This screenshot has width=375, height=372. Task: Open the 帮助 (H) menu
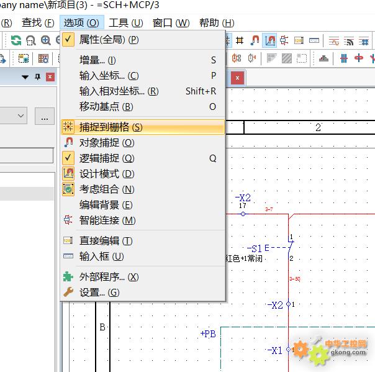pos(217,23)
